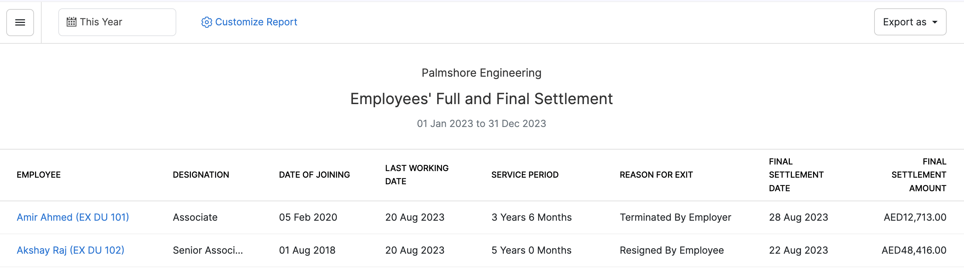Open the hamburger menu sidebar toggle
964x279 pixels.
tap(20, 23)
